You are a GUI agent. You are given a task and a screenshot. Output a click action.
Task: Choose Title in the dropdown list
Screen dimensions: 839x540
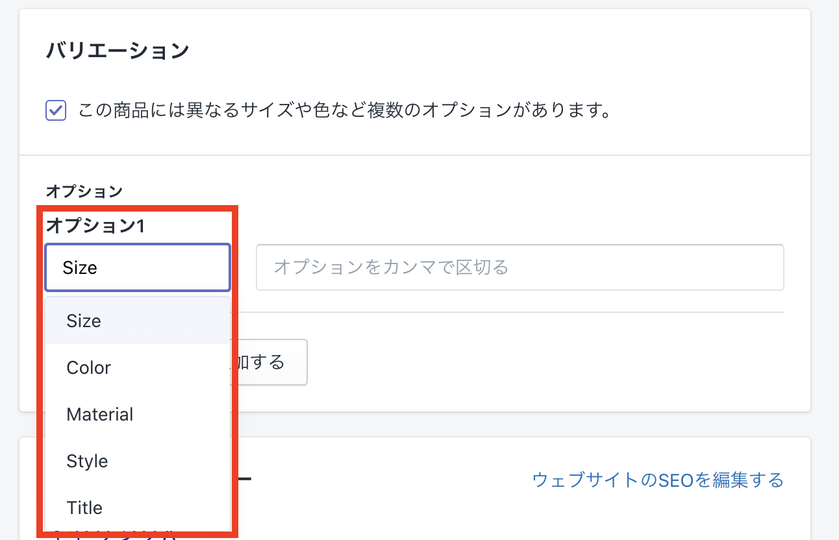[84, 508]
